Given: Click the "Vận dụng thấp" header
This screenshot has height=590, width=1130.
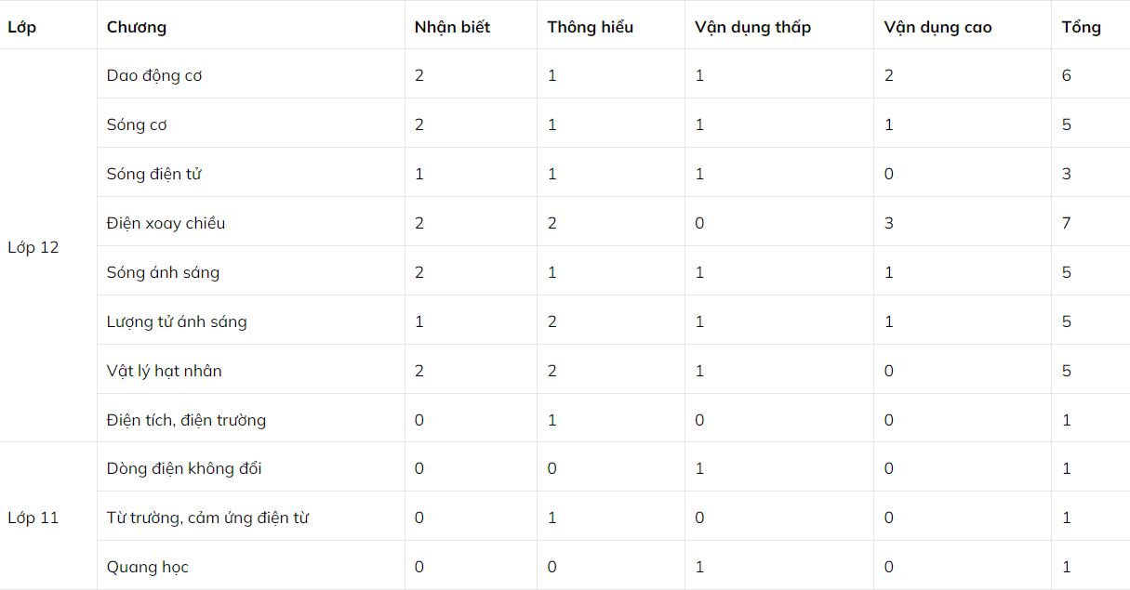Looking at the screenshot, I should (752, 27).
